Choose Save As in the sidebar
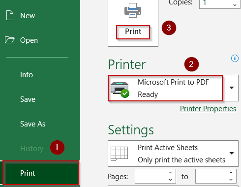Screen dimensions: 241x187 [x=32, y=124]
